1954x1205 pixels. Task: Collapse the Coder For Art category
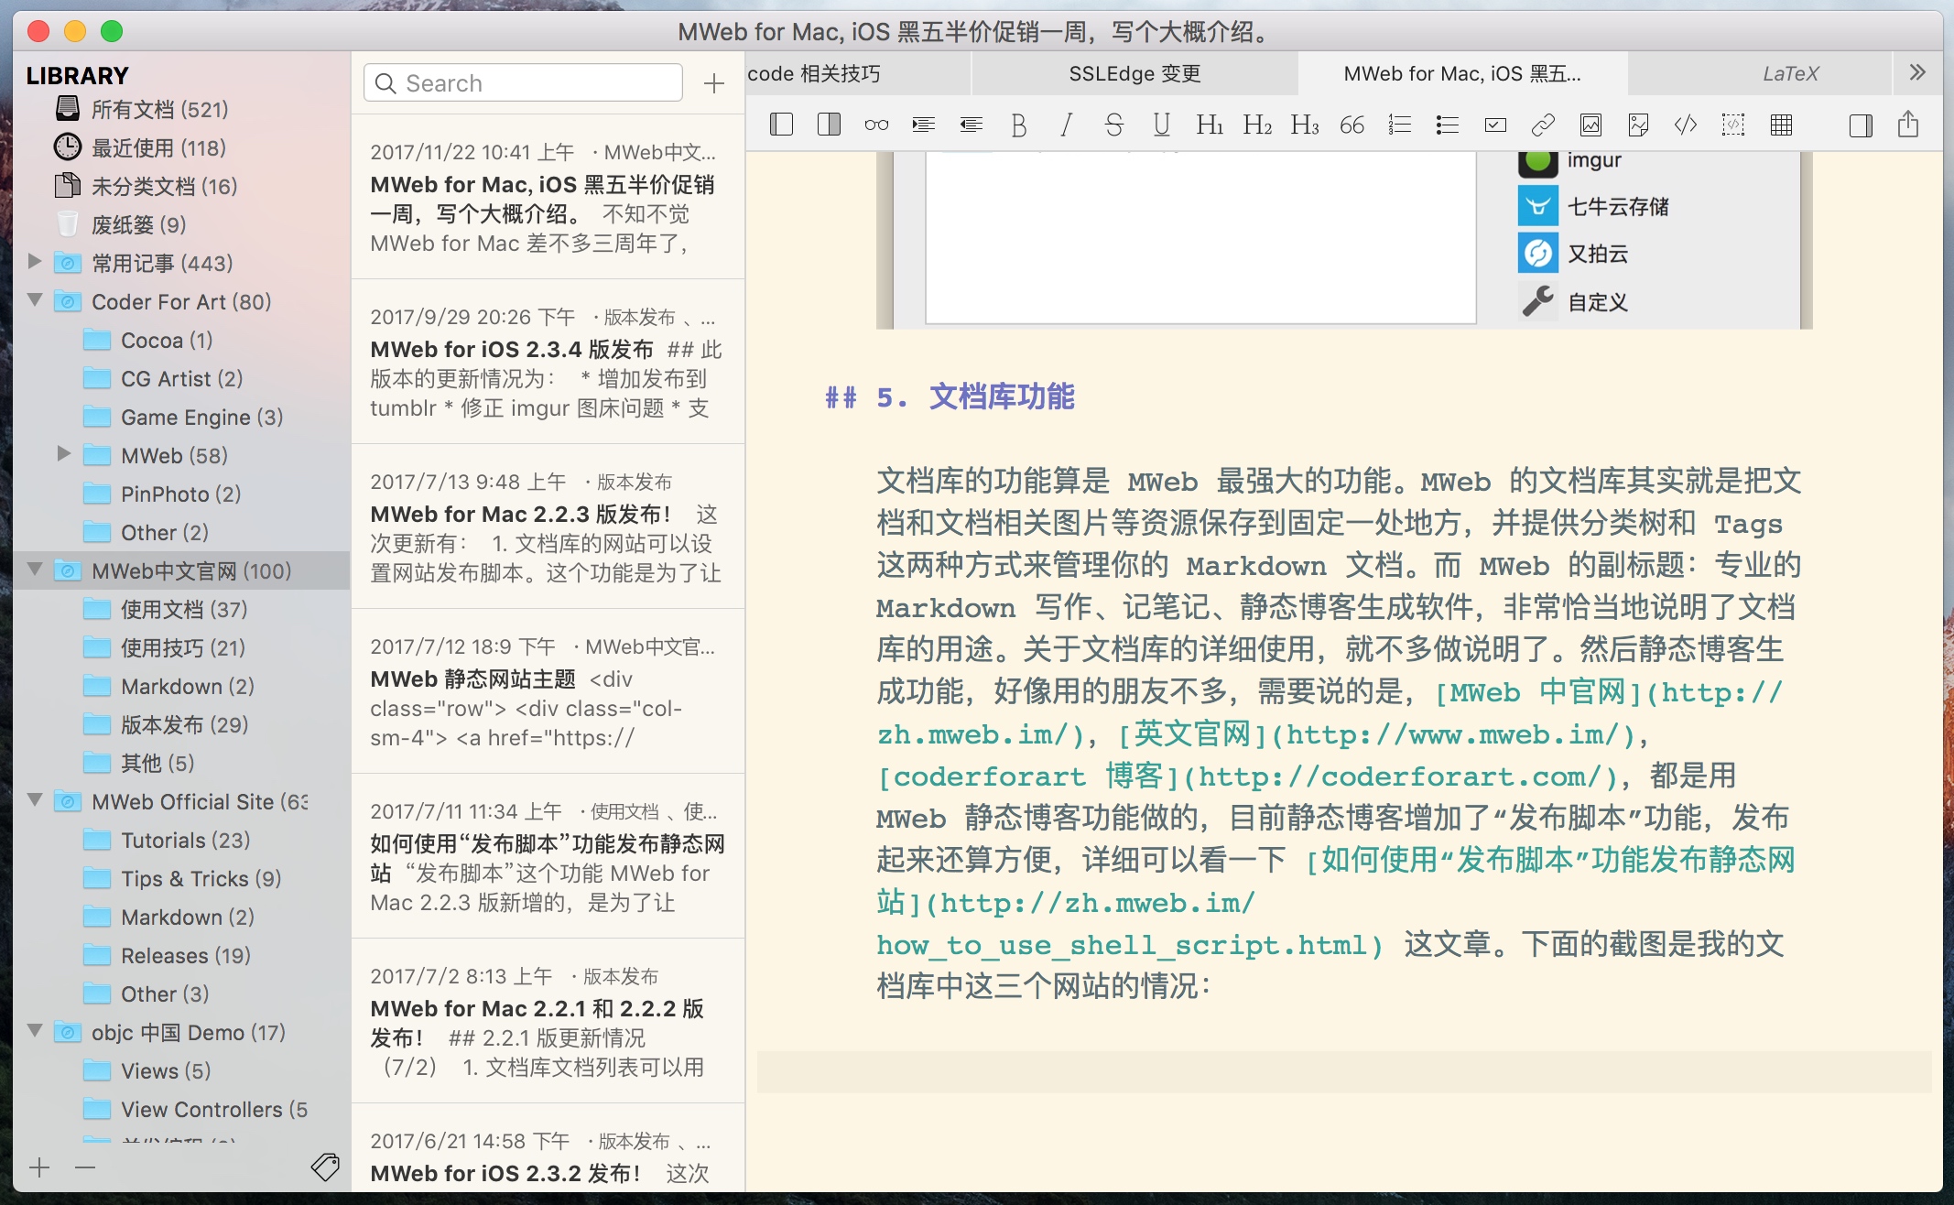pyautogui.click(x=35, y=300)
